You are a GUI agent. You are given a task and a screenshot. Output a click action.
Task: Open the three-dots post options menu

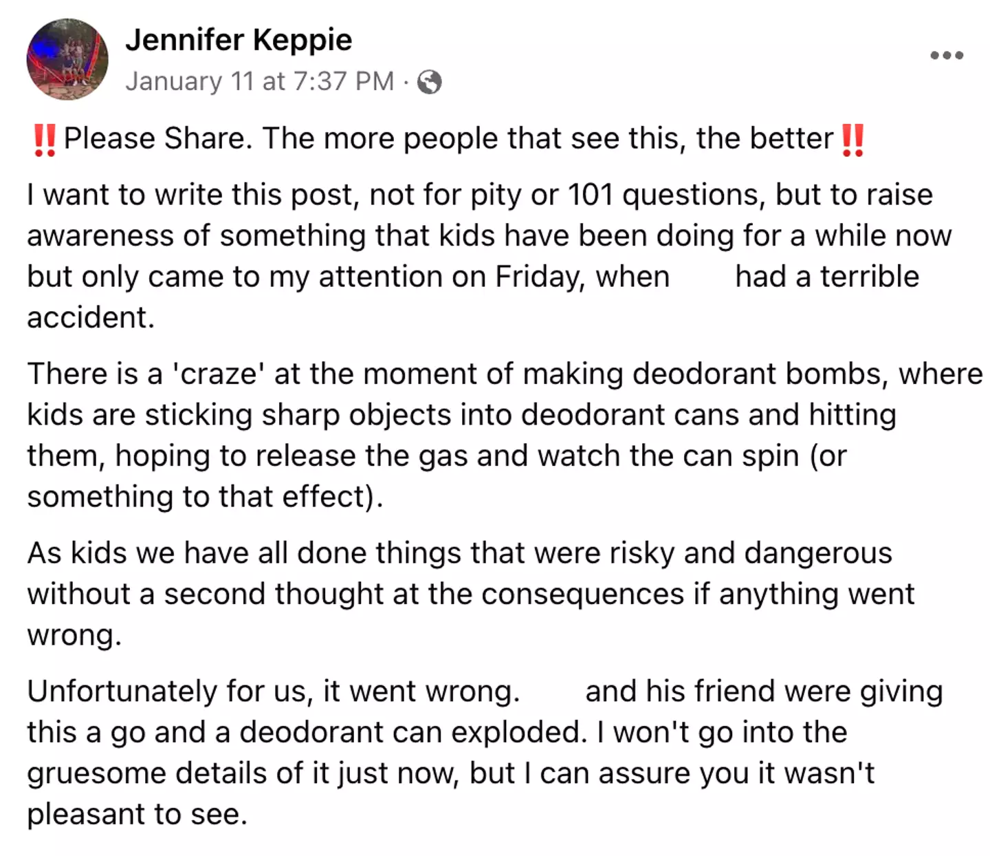947,55
